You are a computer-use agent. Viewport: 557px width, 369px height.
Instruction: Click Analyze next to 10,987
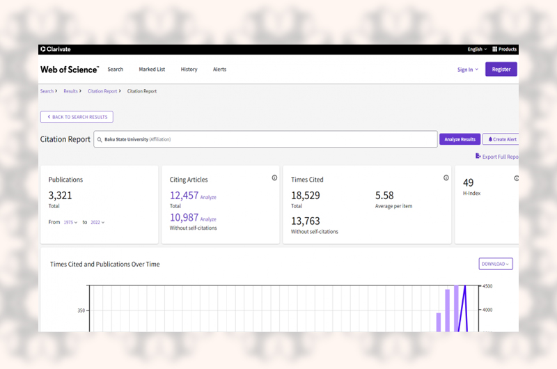(208, 219)
